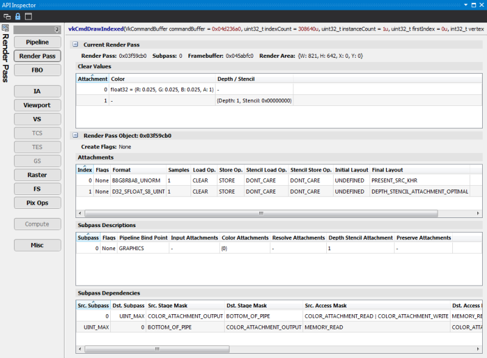
Task: Click the Attachments table horizontal scrollbar
Action: pyautogui.click(x=261, y=214)
